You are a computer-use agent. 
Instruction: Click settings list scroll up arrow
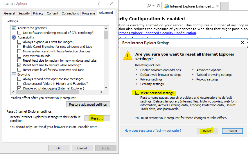pyautogui.click(x=106, y=28)
